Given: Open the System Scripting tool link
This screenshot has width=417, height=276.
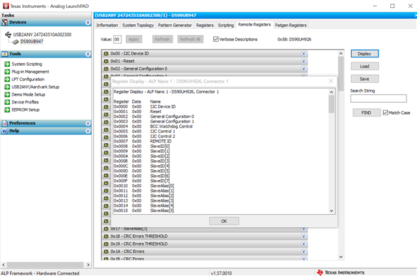Looking at the screenshot, I should [27, 64].
